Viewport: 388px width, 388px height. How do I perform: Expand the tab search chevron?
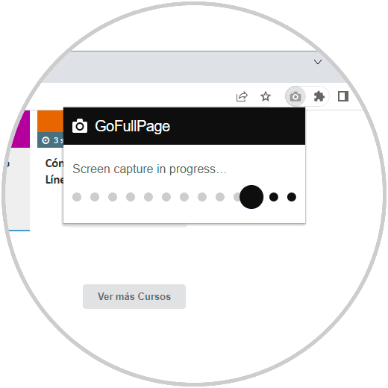coord(318,62)
